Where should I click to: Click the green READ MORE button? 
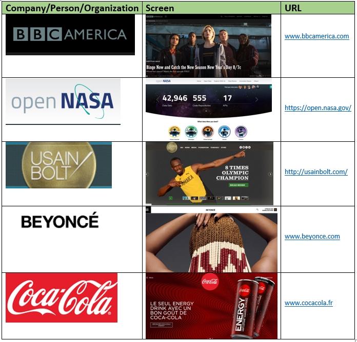pyautogui.click(x=239, y=185)
